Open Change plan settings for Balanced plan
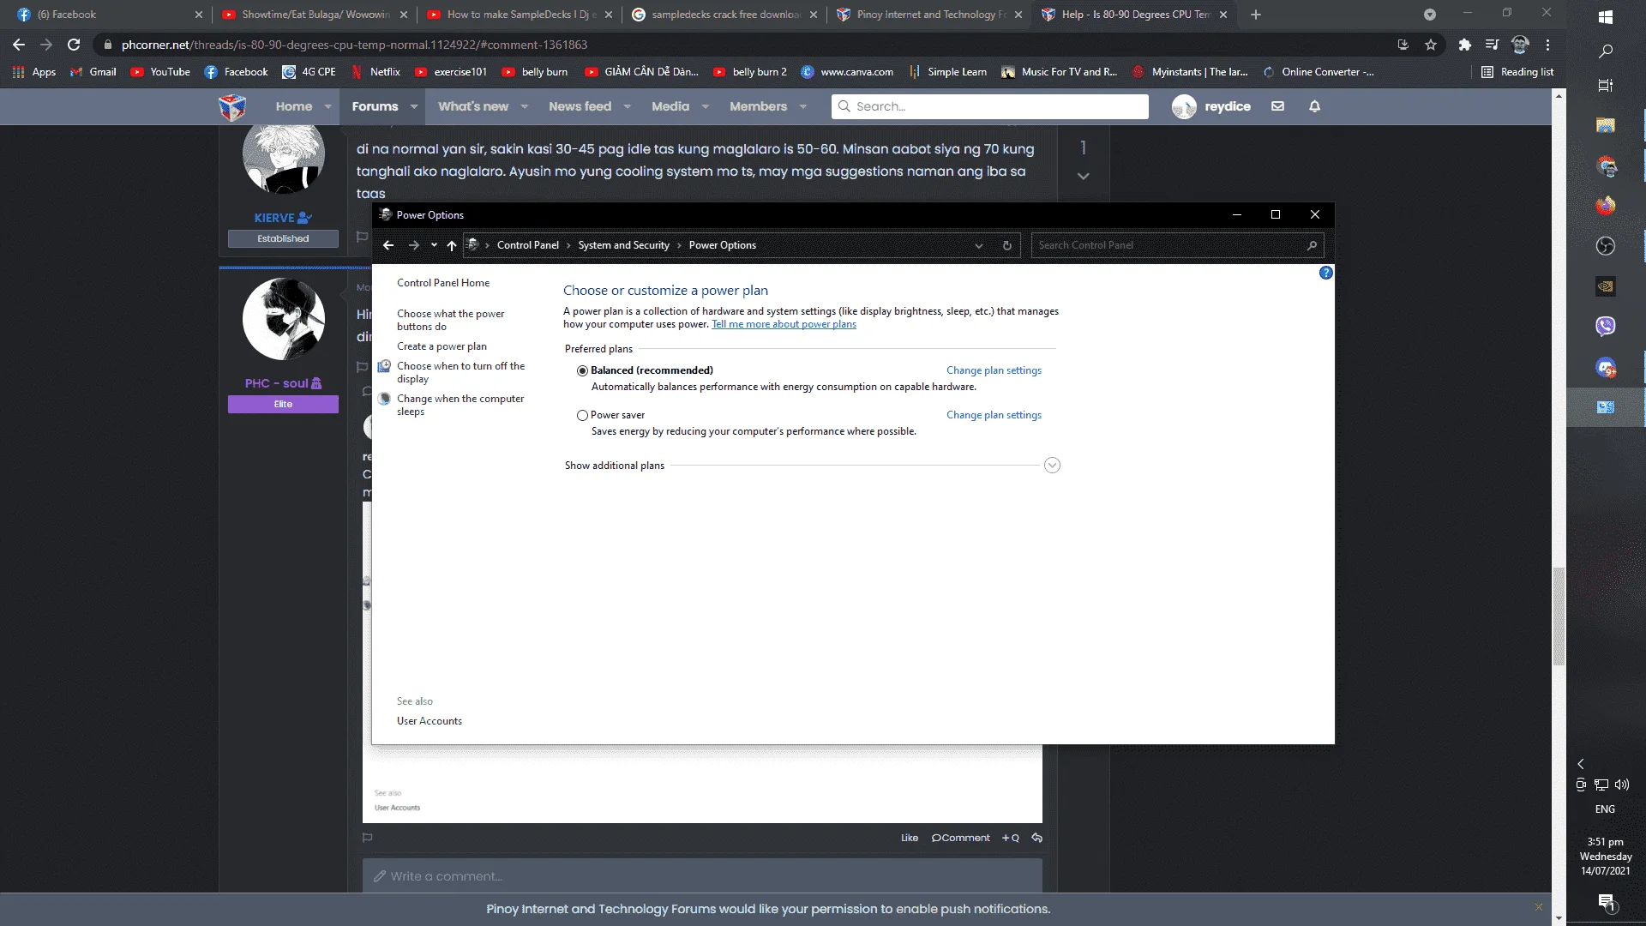The width and height of the screenshot is (1646, 926). click(x=994, y=370)
